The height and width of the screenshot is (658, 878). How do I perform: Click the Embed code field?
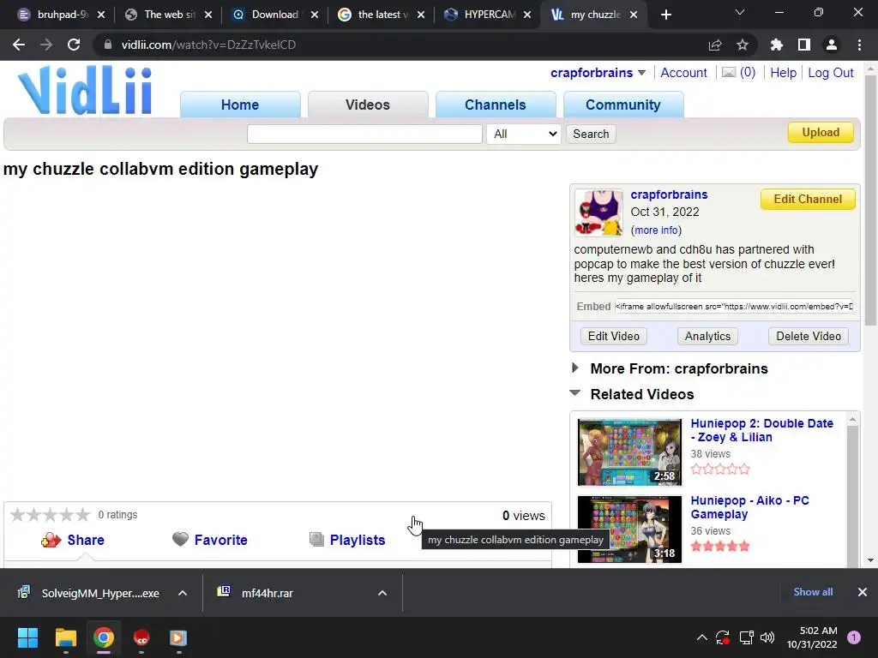point(734,307)
